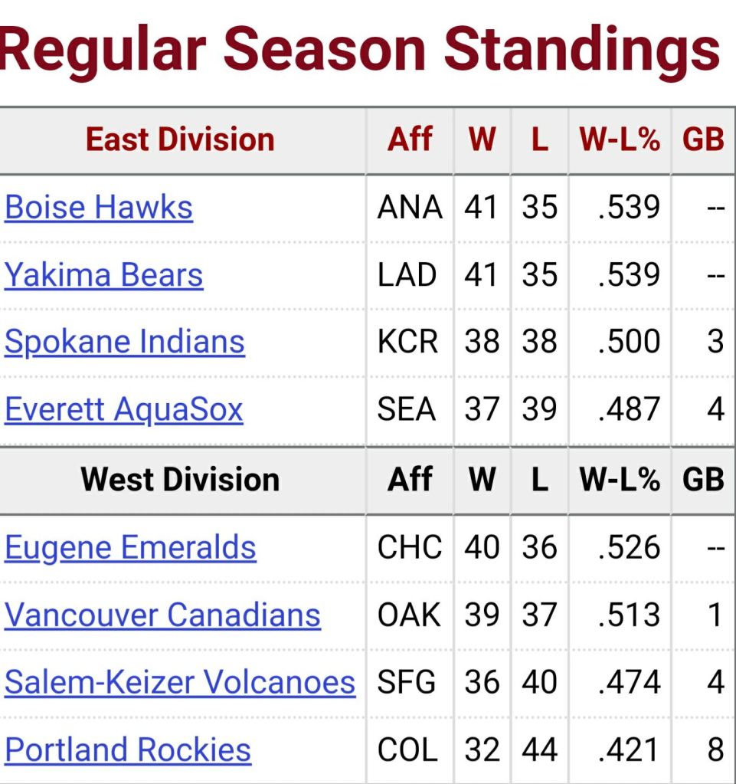Open the Yakima Bears team link
Screen dimensions: 736x784
coord(104,275)
